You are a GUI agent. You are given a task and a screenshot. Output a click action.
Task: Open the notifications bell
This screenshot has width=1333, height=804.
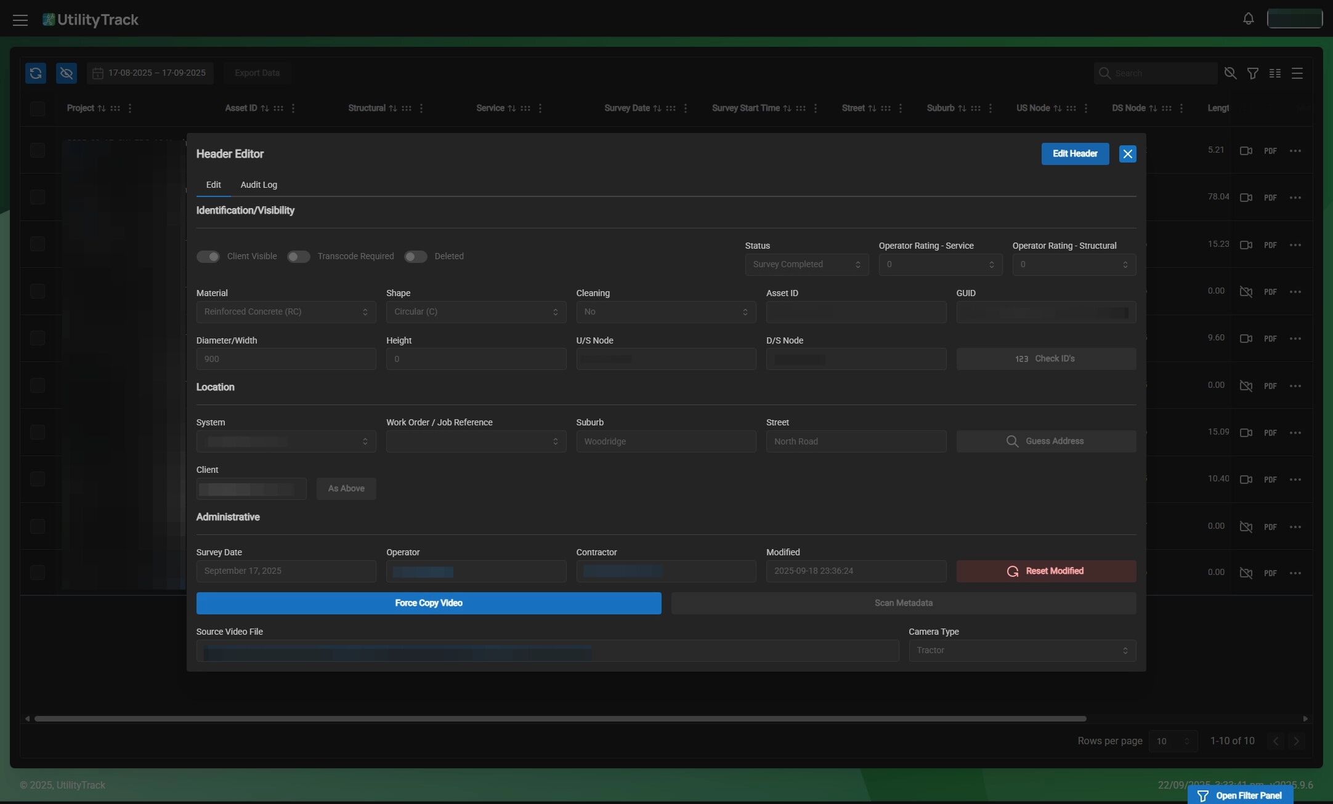click(x=1248, y=18)
